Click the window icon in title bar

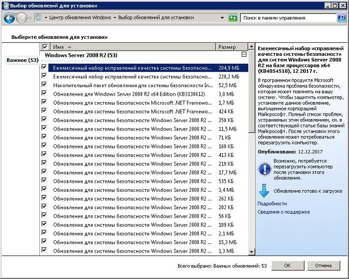[5, 5]
